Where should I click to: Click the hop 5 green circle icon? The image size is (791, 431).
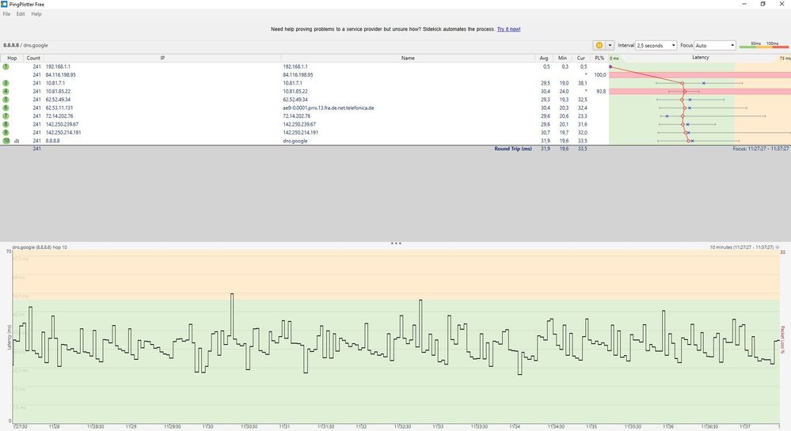coord(6,100)
